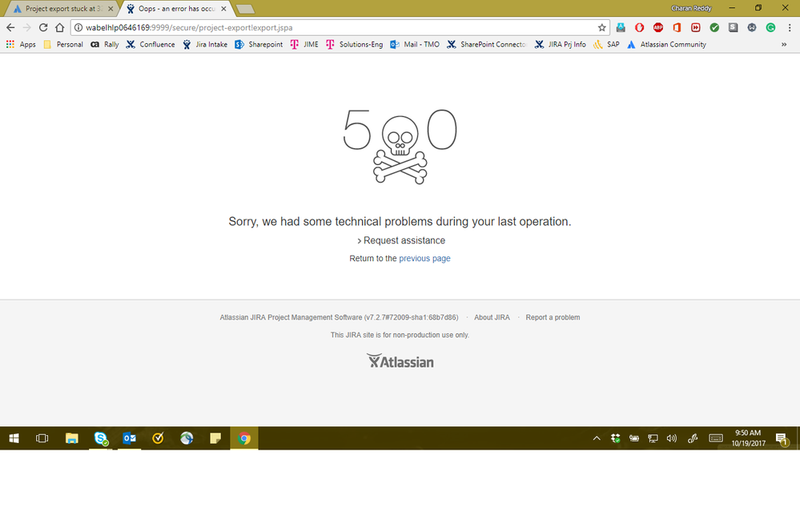Open the Mail - TMO bookmark
This screenshot has width=800, height=512.
(x=415, y=44)
